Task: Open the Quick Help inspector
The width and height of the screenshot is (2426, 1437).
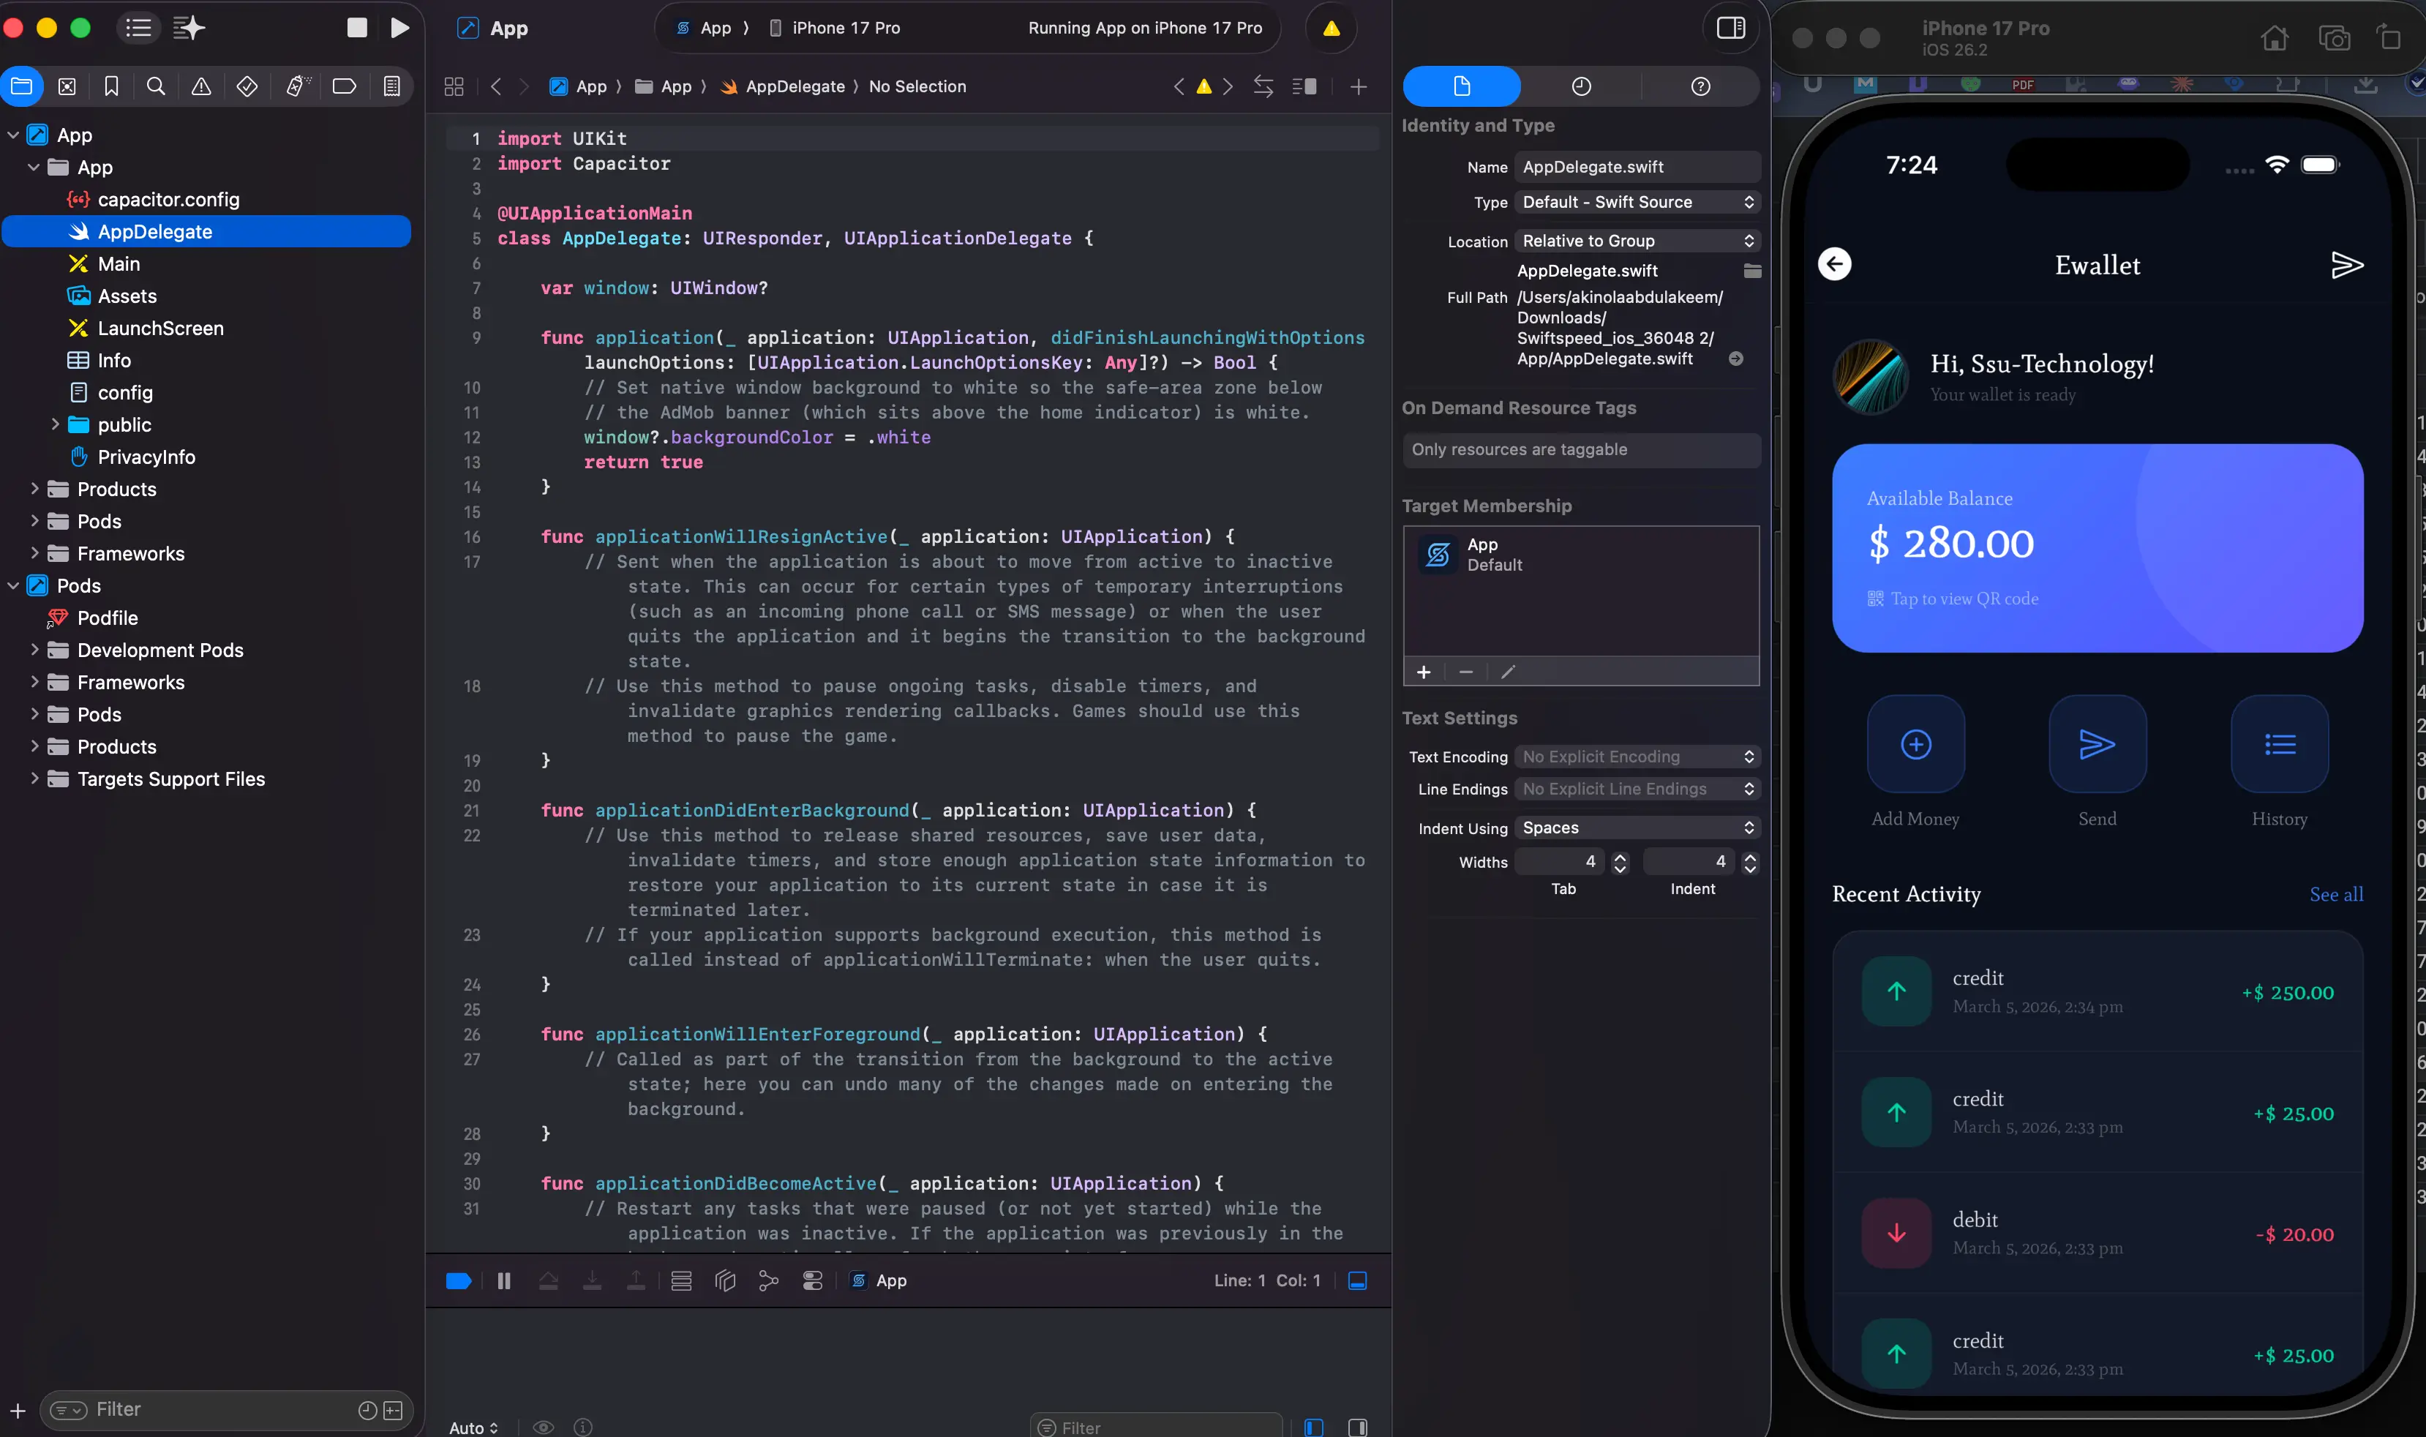Action: click(1701, 86)
